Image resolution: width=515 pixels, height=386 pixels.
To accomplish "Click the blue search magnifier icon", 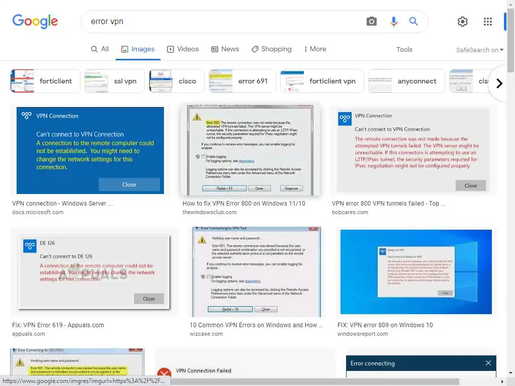I will pyautogui.click(x=413, y=22).
